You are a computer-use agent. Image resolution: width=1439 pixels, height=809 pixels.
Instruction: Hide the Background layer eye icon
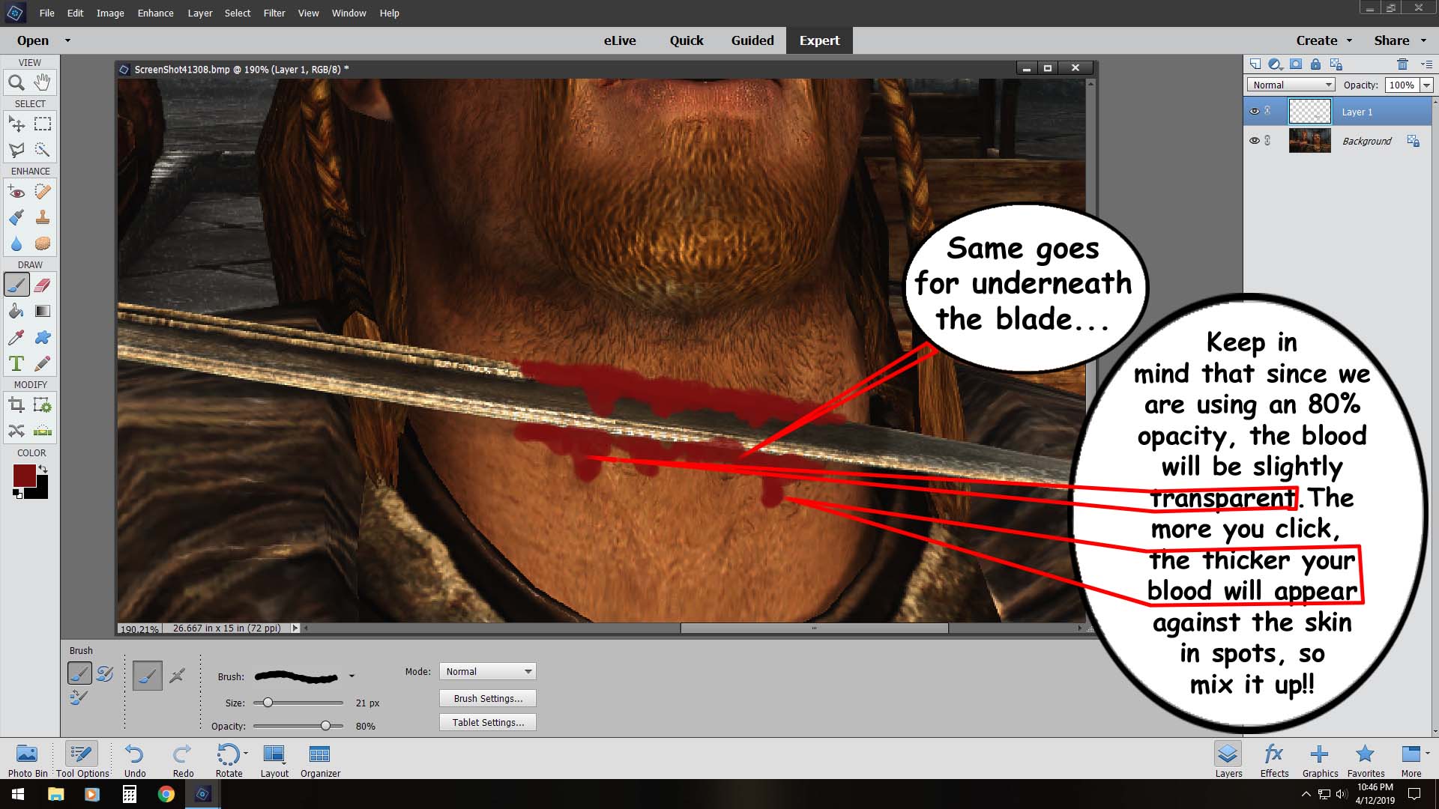coord(1254,140)
